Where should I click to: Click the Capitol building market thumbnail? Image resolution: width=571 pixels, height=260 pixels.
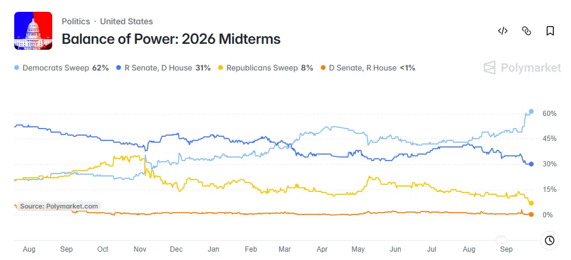point(33,31)
